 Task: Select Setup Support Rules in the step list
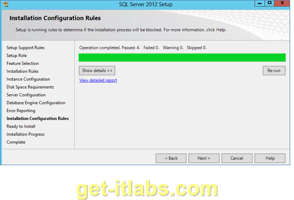point(25,48)
